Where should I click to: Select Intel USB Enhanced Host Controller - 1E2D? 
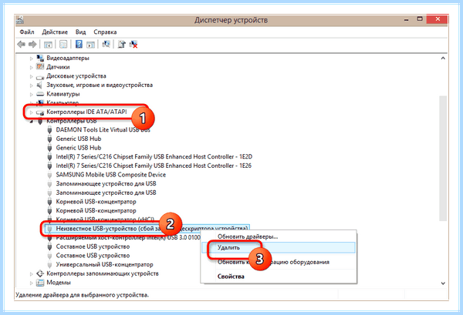click(154, 157)
